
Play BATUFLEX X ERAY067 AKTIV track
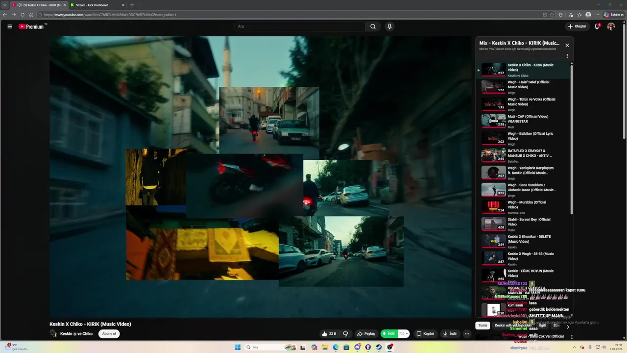(x=523, y=155)
